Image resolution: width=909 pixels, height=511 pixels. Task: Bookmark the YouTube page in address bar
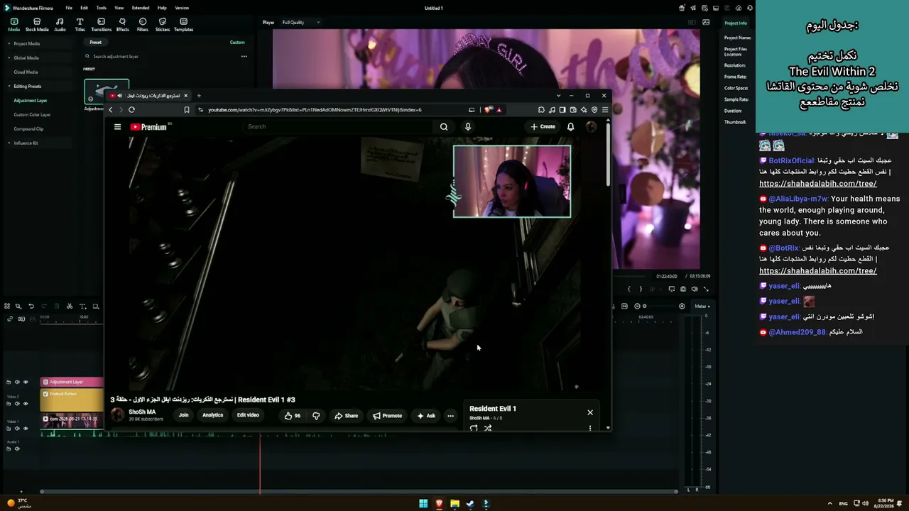pos(187,110)
